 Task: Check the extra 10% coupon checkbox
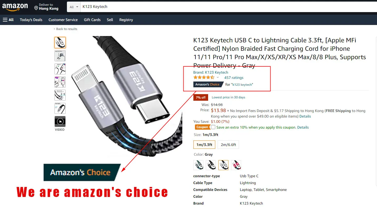[213, 127]
